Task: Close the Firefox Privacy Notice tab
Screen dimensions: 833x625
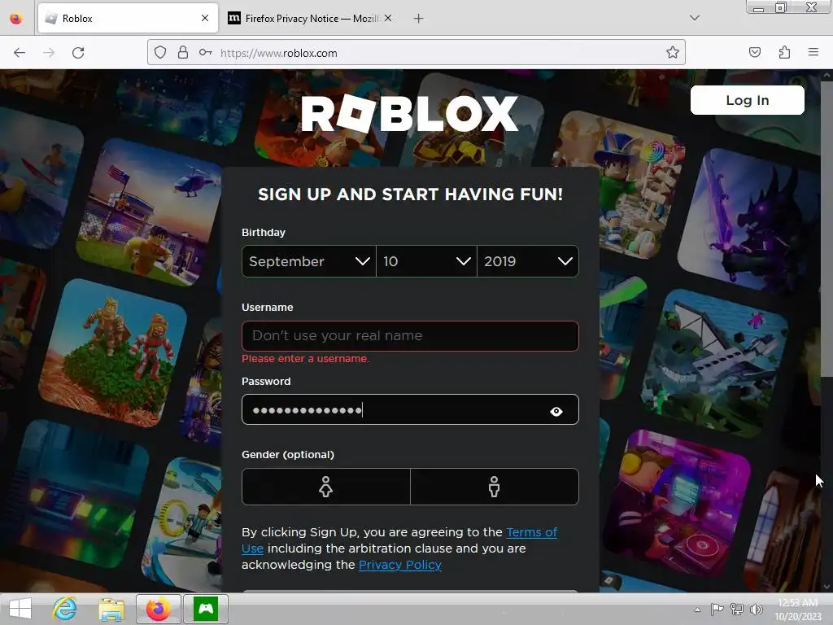Action: [388, 18]
